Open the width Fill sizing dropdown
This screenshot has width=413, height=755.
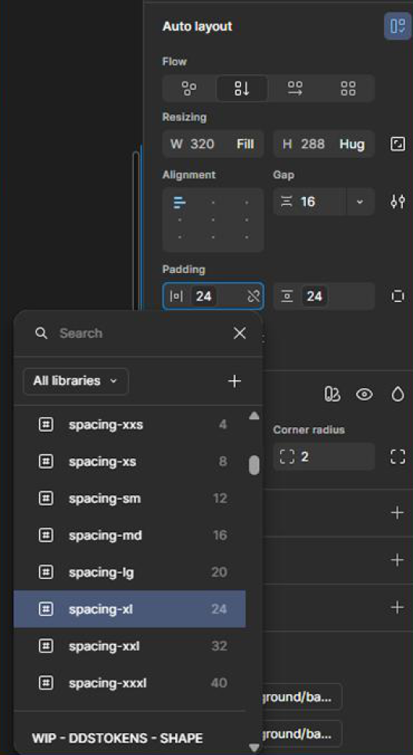tap(245, 144)
